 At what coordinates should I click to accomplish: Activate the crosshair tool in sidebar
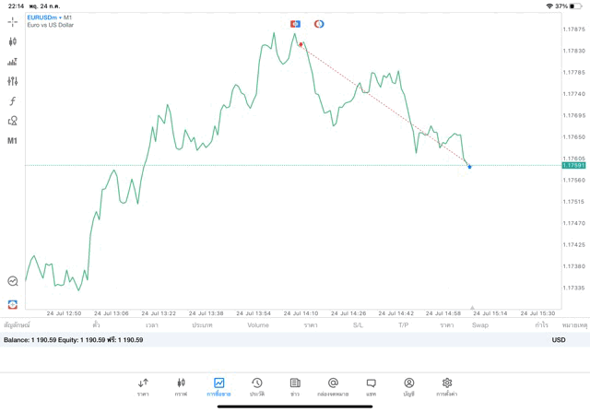click(x=13, y=21)
